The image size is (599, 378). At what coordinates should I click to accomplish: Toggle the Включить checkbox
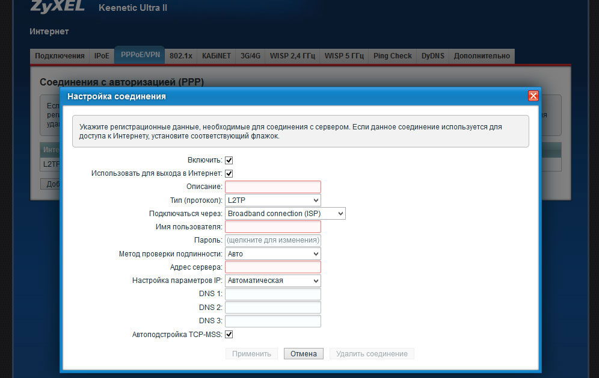pos(229,160)
